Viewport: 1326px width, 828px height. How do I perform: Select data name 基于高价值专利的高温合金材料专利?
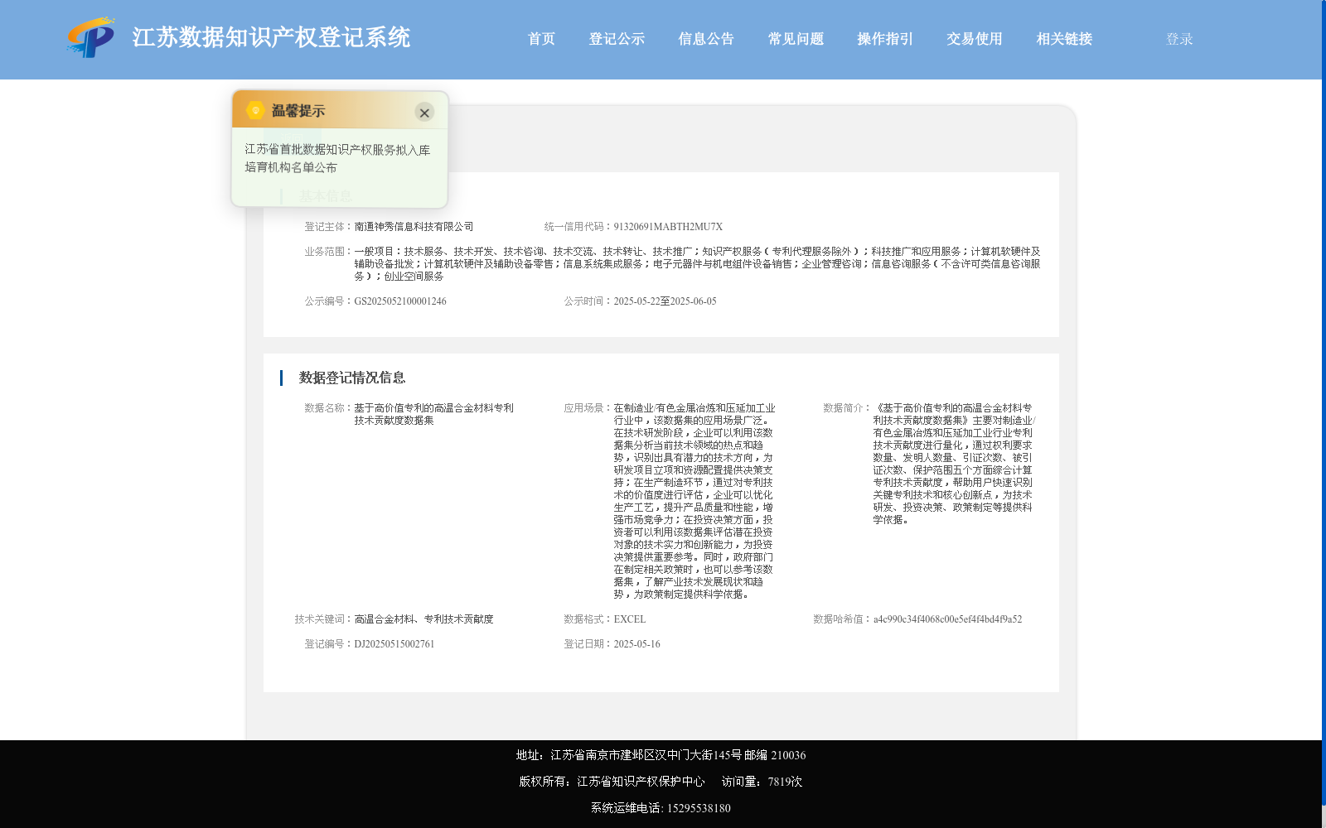pyautogui.click(x=433, y=408)
